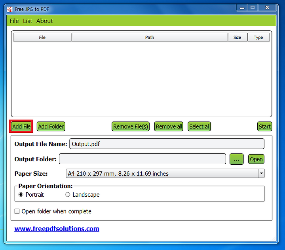Screen dimensions: 285x250
Task: Maximize the Free JPG to PDF window
Action: tap(253, 8)
